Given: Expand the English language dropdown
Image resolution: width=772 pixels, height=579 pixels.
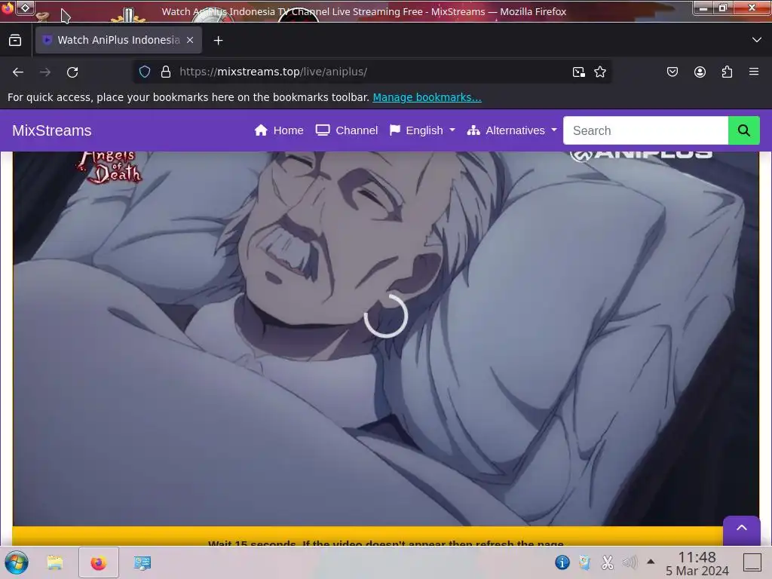Looking at the screenshot, I should pos(422,130).
